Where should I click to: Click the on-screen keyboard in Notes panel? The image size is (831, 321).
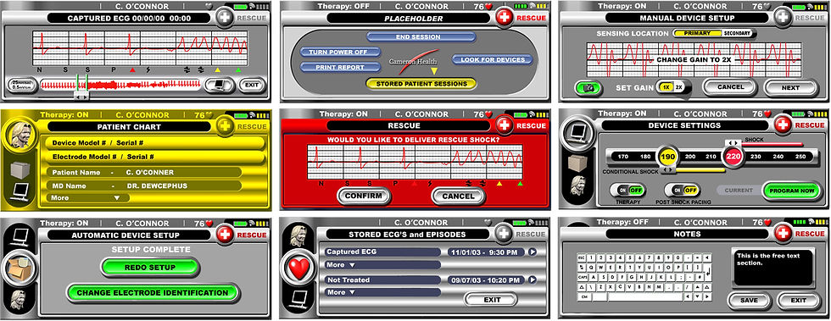[x=644, y=277]
